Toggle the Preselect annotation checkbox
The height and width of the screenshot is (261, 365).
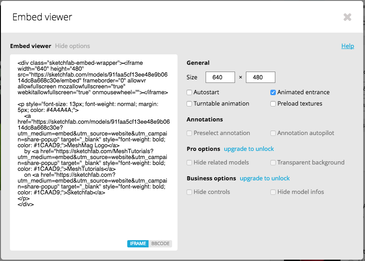tap(190, 133)
